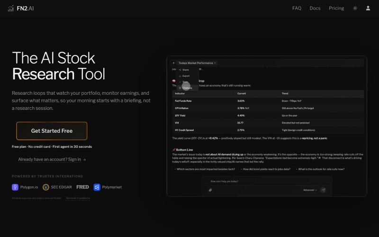This screenshot has height=237, width=379.
Task: Open the FAQ page
Action: click(297, 8)
